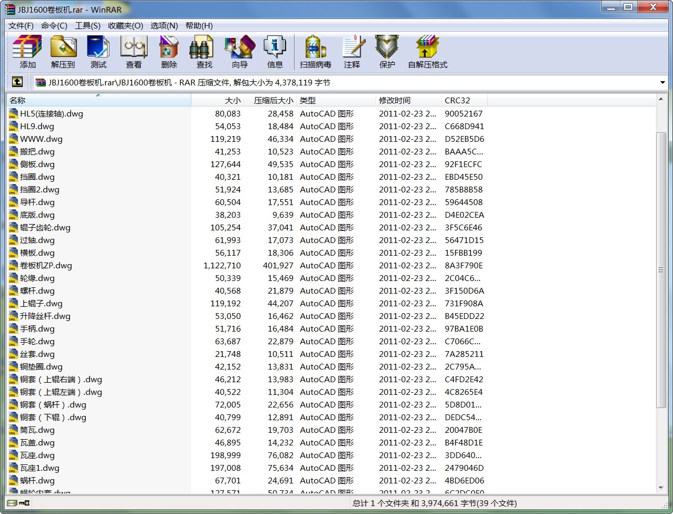Click the 测试 (Test) toolbar icon

(x=98, y=47)
